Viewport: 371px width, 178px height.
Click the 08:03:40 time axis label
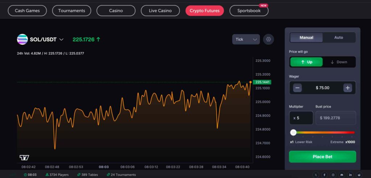[x=242, y=167]
